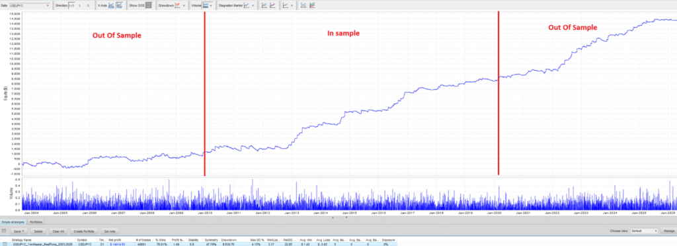The width and height of the screenshot is (677, 246).
Task: Select the L (long only) direction option
Action: point(79,5)
